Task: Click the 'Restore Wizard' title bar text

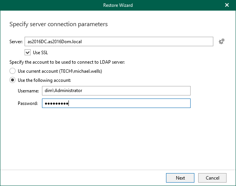Action: tap(118, 5)
